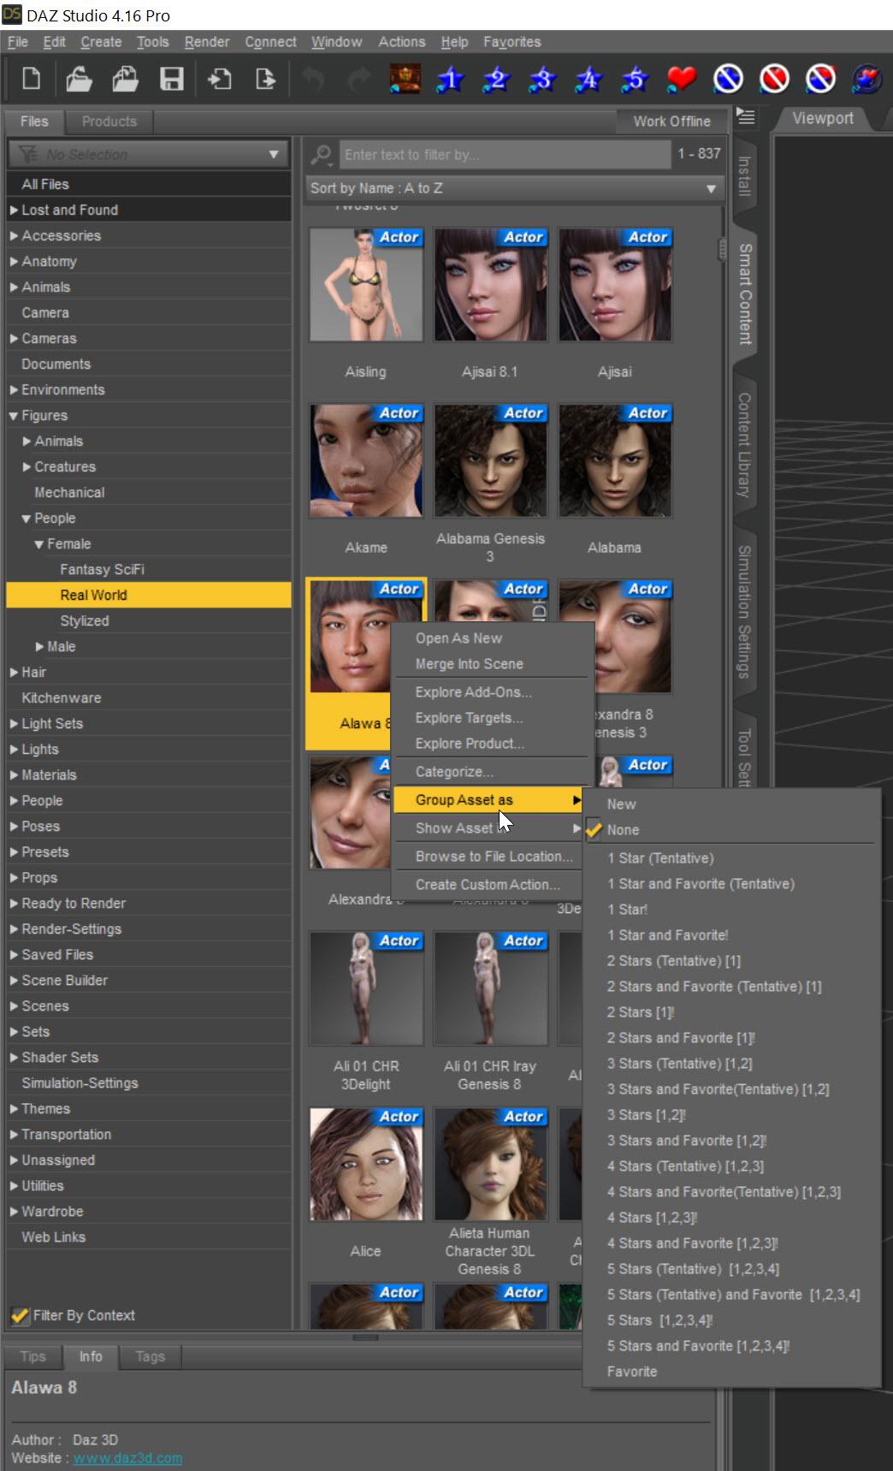Click the blue 3 star icon
The image size is (893, 1471).
tap(543, 80)
